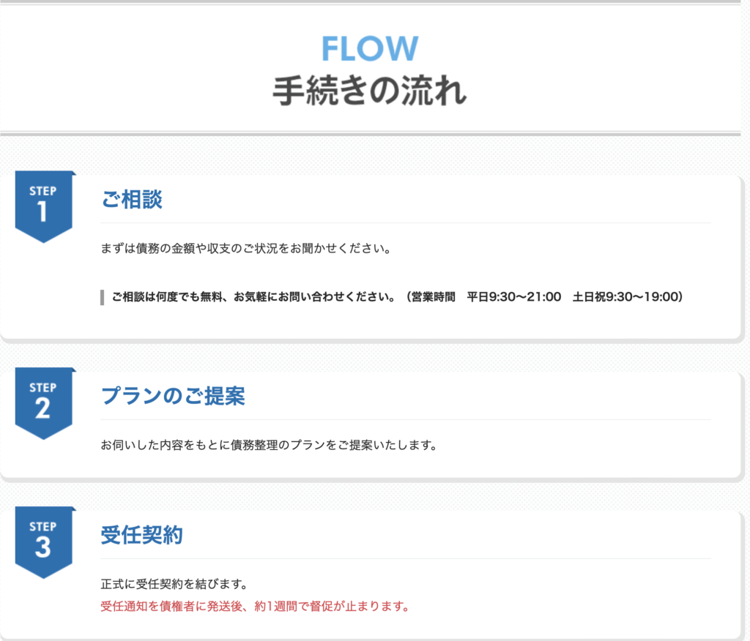Click the 手続きの流れ title
The width and height of the screenshot is (750, 641).
point(370,90)
